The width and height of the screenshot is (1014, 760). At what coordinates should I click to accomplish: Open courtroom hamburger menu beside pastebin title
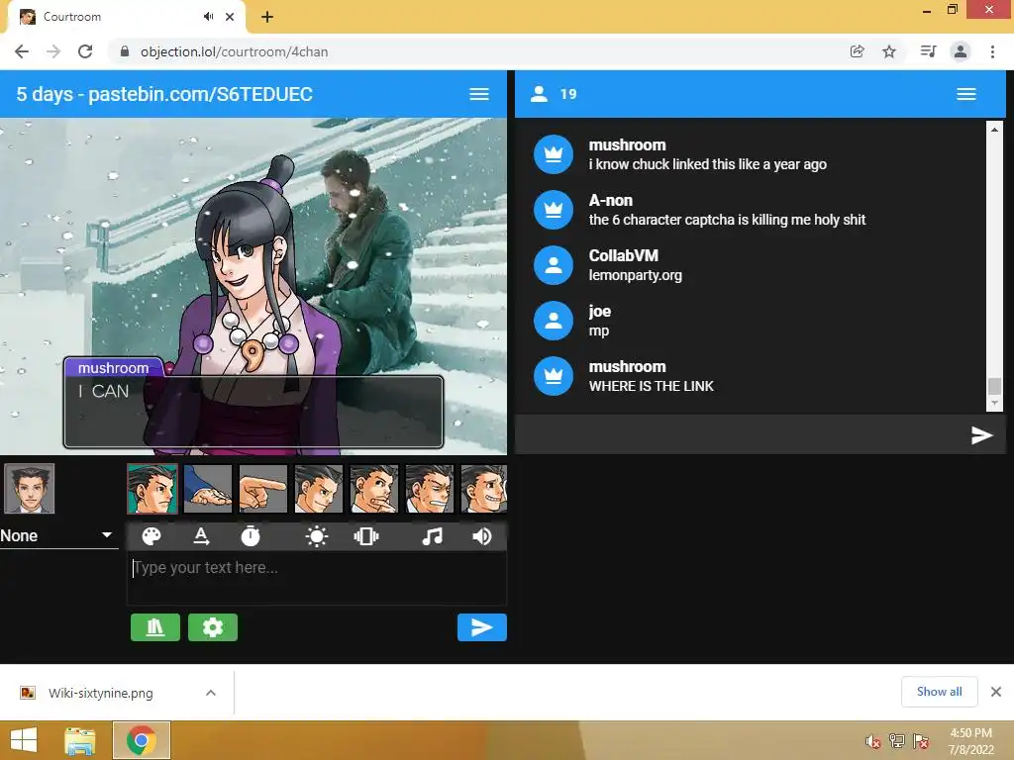tap(479, 94)
